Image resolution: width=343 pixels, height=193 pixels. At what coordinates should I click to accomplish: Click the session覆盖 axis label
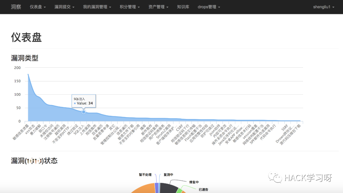point(250,132)
